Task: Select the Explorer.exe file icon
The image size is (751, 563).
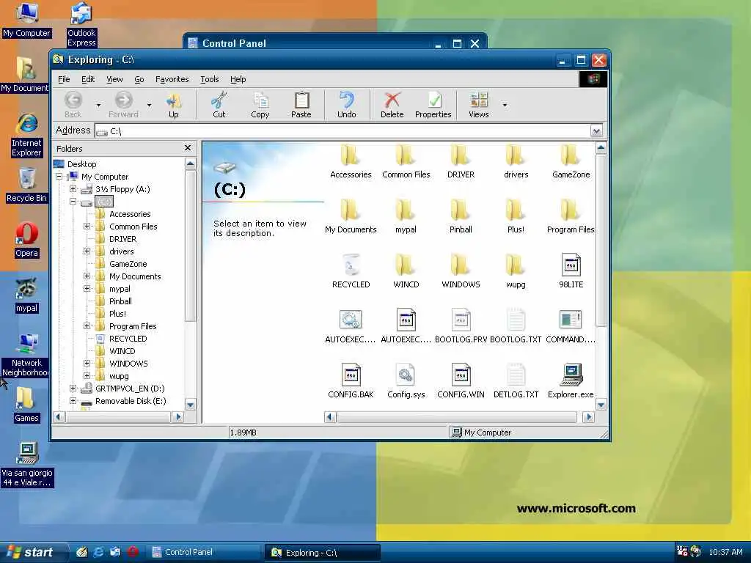Action: pos(571,375)
